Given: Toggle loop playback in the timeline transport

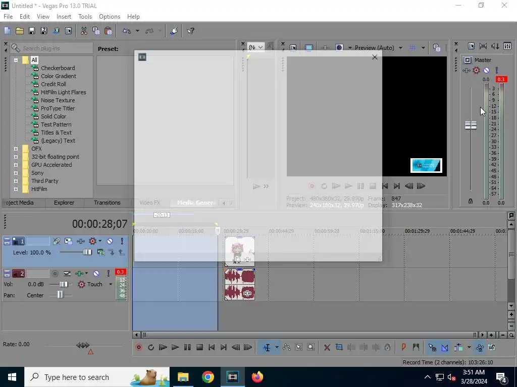Looking at the screenshot, I should (x=151, y=347).
